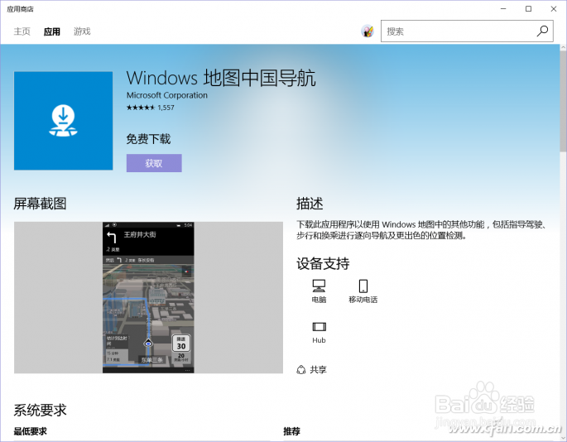Screen dimensions: 567x442
Task: Click the description paragraph text
Action: coord(421,230)
